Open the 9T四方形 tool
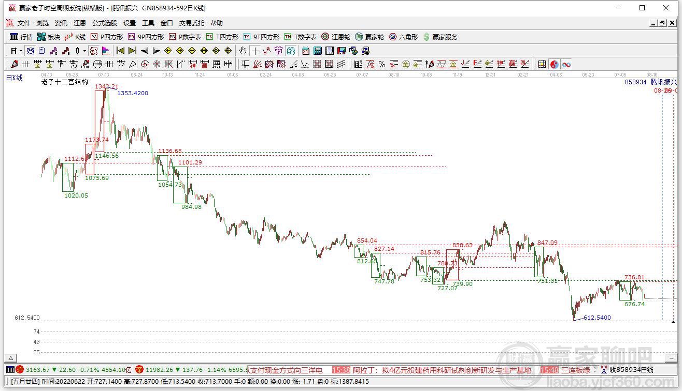Screen dimensions: 682x391 [261, 37]
